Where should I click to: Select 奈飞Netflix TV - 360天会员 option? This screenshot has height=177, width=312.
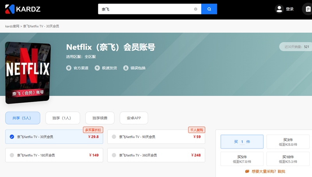156,155
